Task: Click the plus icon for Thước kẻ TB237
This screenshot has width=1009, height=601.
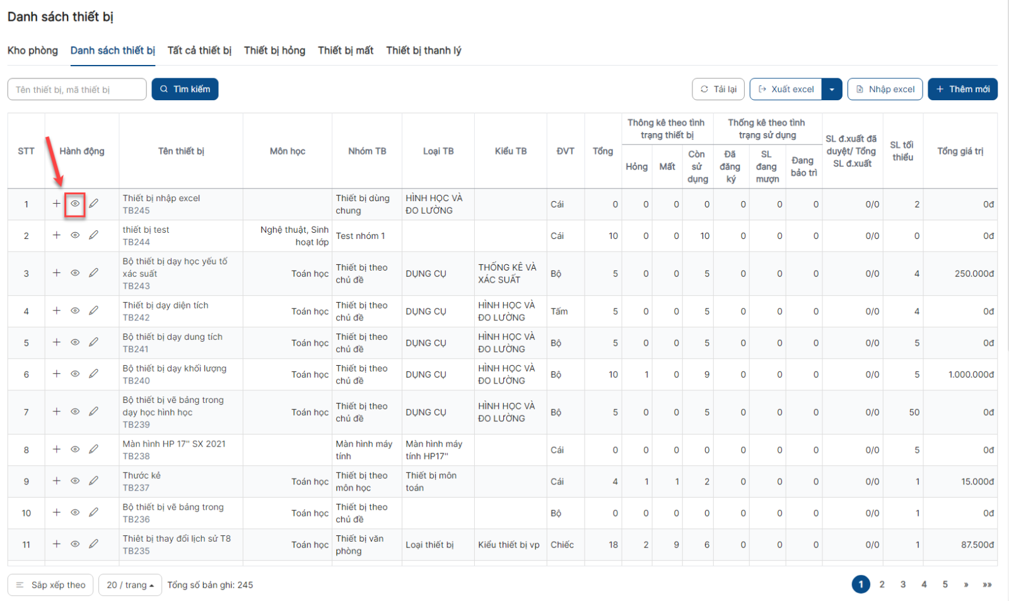Action: (x=57, y=481)
